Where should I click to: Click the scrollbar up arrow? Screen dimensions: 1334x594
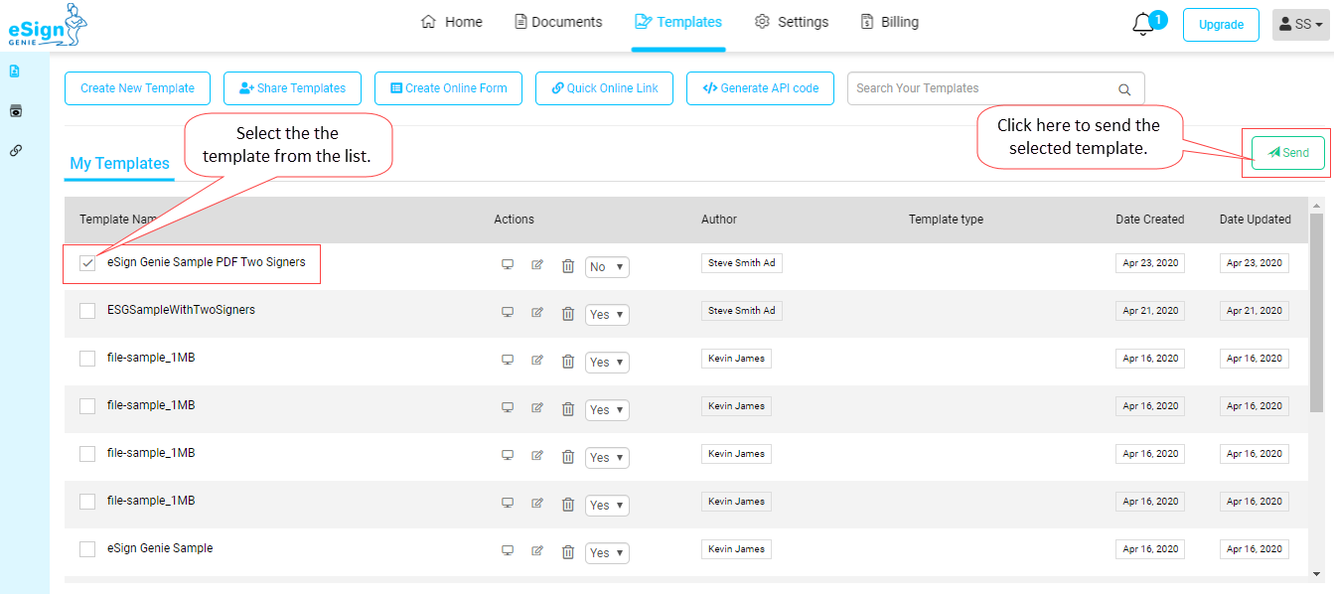click(x=1317, y=205)
